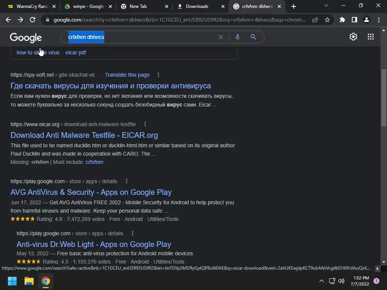The width and height of the screenshot is (387, 290).
Task: Open the Chrome profile avatar
Action: tap(367, 20)
